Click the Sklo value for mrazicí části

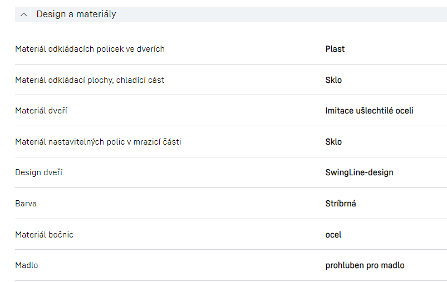333,142
